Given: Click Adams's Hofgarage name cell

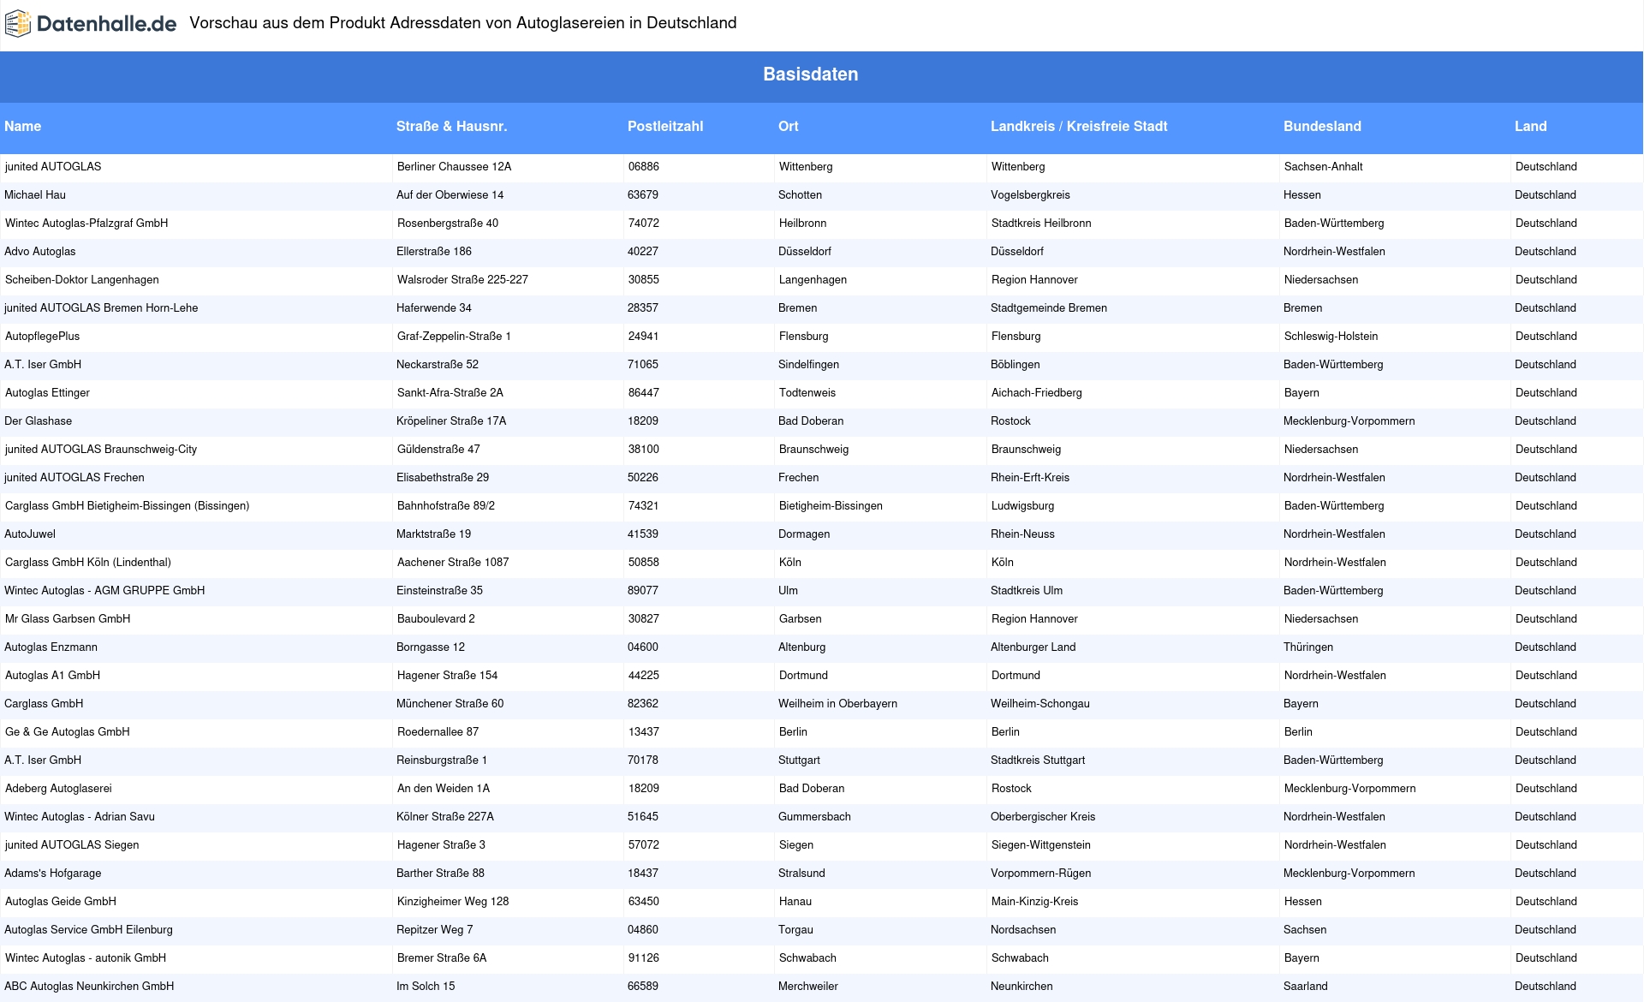Looking at the screenshot, I should tap(53, 874).
